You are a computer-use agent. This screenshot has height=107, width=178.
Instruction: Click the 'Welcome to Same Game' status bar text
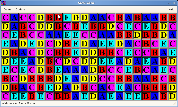pos(18,103)
